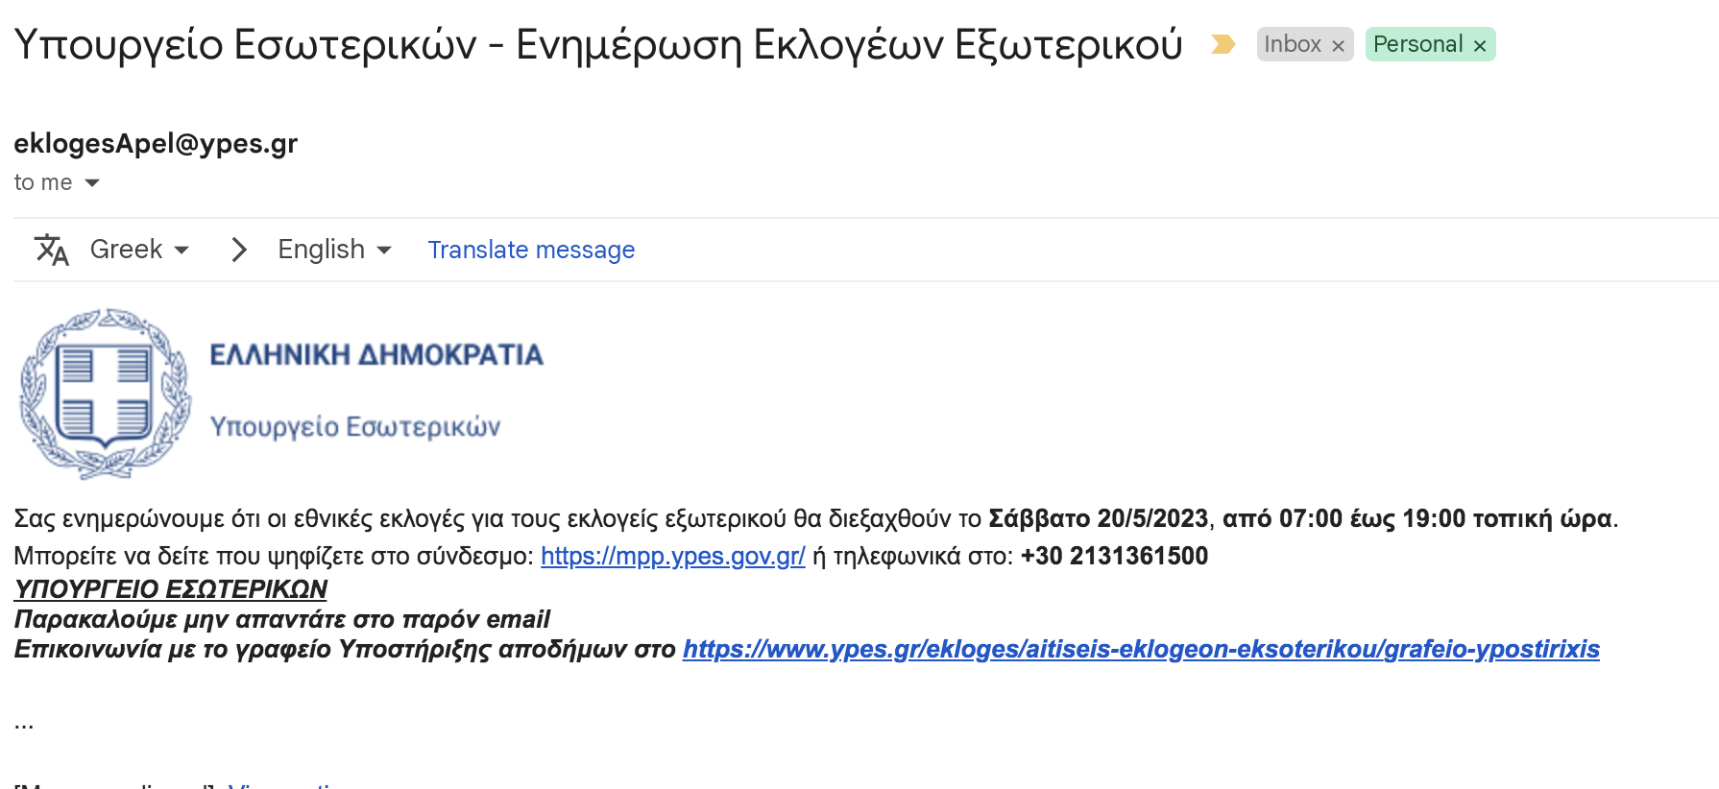The height and width of the screenshot is (789, 1719).
Task: Click the ΕΛΛΗΝΙΚΗ ΔΗΜΟΚΡΑΤΙΑ header text
Action: click(376, 355)
